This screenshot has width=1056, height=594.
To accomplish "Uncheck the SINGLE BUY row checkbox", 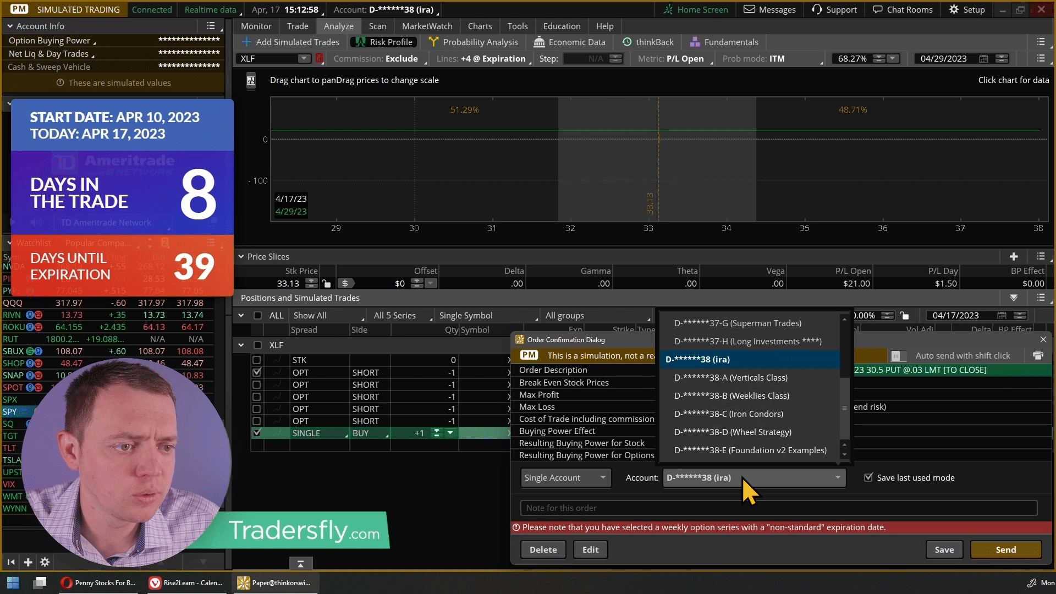I will tap(256, 433).
